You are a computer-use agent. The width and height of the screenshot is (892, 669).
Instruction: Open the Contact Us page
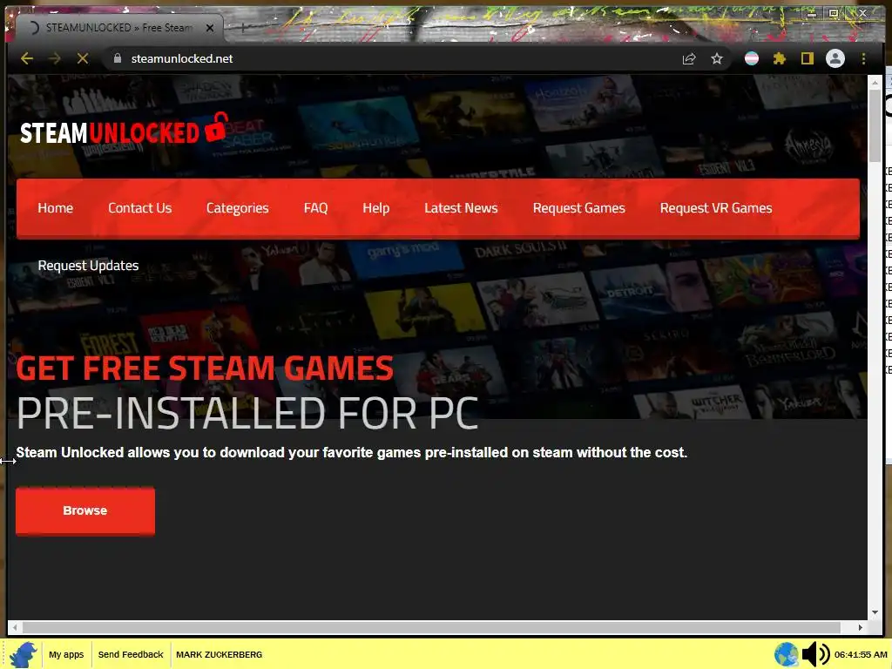tap(140, 208)
